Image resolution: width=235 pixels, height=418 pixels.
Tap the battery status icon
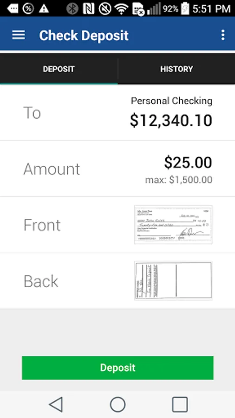tap(185, 8)
